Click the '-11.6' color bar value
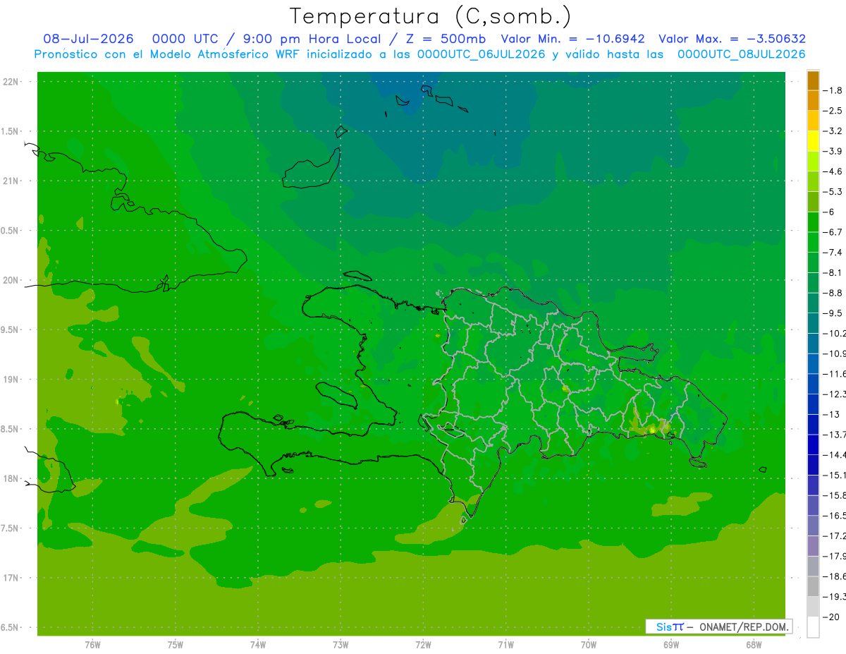Image resolution: width=846 pixels, height=654 pixels. (x=834, y=374)
